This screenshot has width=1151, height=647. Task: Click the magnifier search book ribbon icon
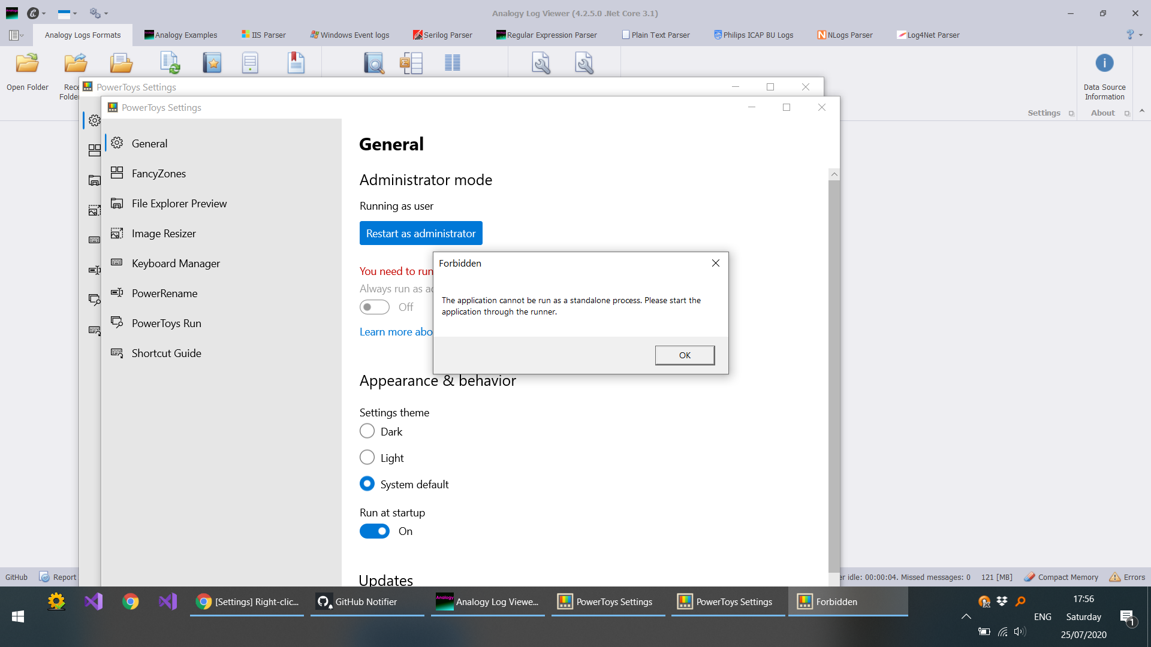point(373,63)
